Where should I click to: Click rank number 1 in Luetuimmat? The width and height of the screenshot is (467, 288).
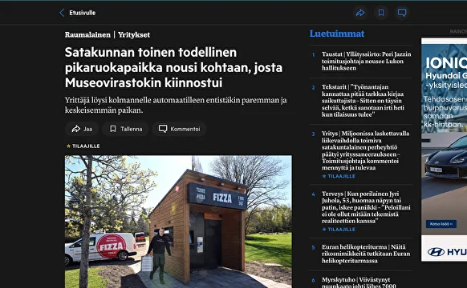pos(313,54)
